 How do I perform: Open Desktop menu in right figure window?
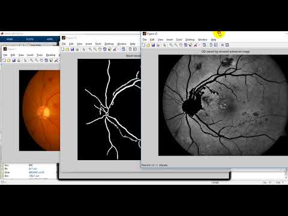click(190, 40)
